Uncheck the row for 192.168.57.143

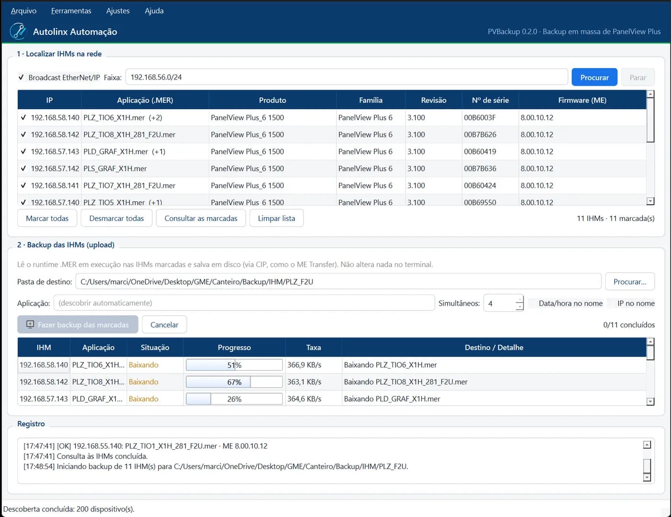coord(23,151)
